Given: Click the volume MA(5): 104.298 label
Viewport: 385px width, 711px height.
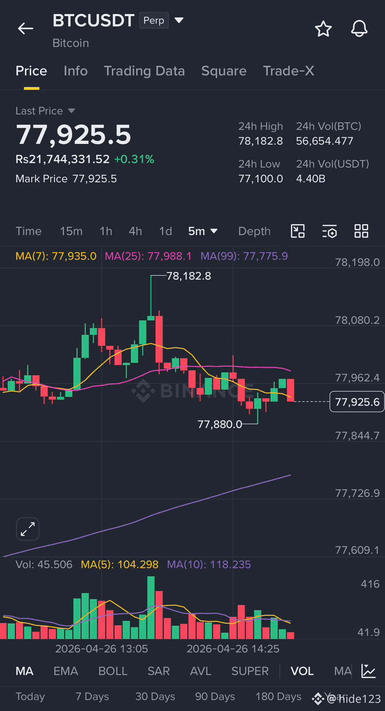Looking at the screenshot, I should pos(119,565).
